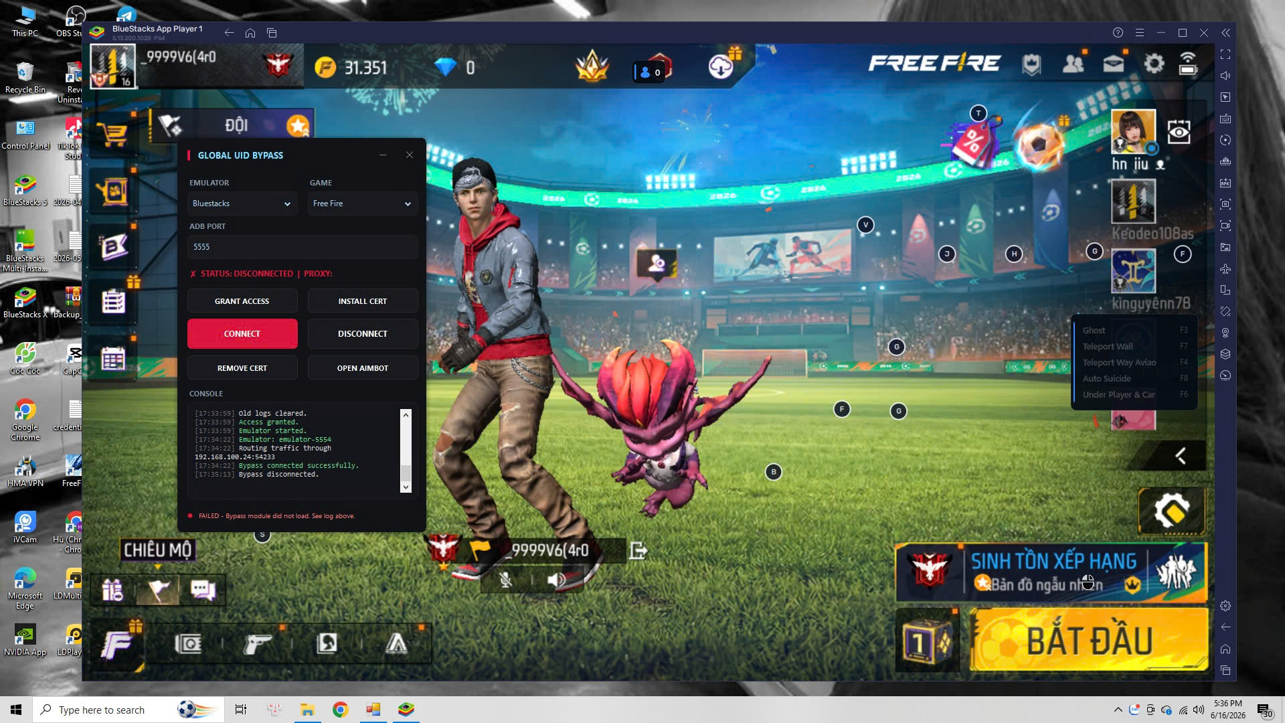Open the Emulator dropdown showing Bluestacks
Viewport: 1285px width, 723px height.
[x=242, y=204]
